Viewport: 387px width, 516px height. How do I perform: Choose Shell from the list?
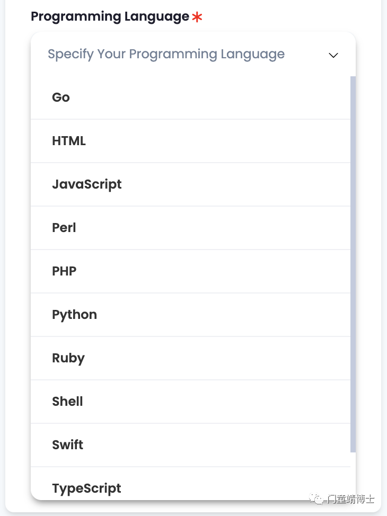click(x=190, y=402)
